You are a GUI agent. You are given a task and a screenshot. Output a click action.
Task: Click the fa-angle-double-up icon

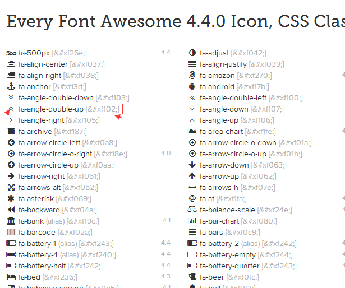11,109
